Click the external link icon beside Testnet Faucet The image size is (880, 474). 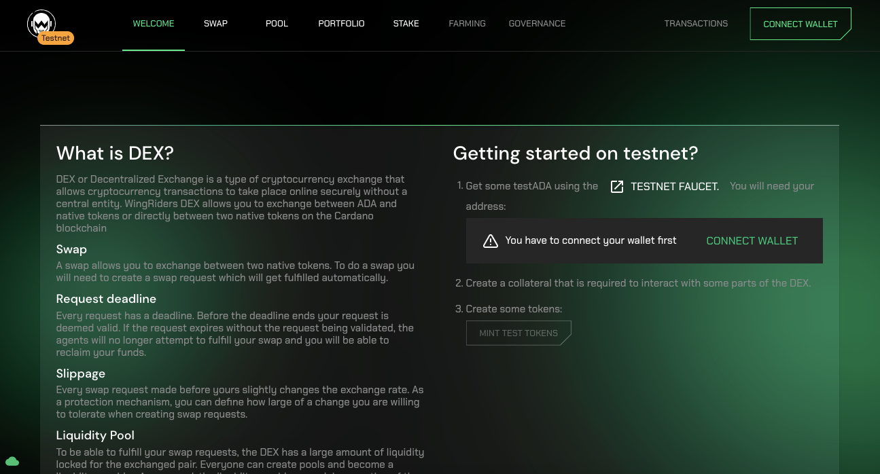pyautogui.click(x=617, y=187)
